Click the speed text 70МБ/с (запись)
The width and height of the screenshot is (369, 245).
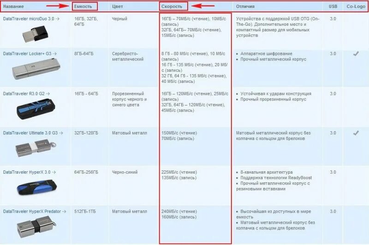tap(178, 138)
